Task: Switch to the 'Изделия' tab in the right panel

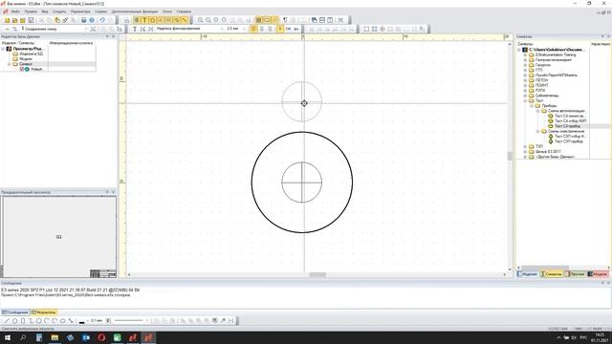Action: [528, 274]
